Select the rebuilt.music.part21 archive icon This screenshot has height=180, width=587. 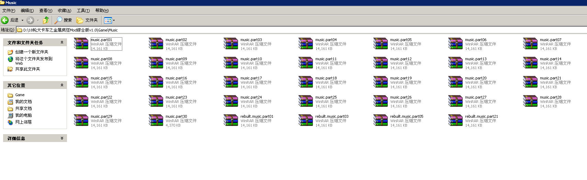pyautogui.click(x=455, y=120)
